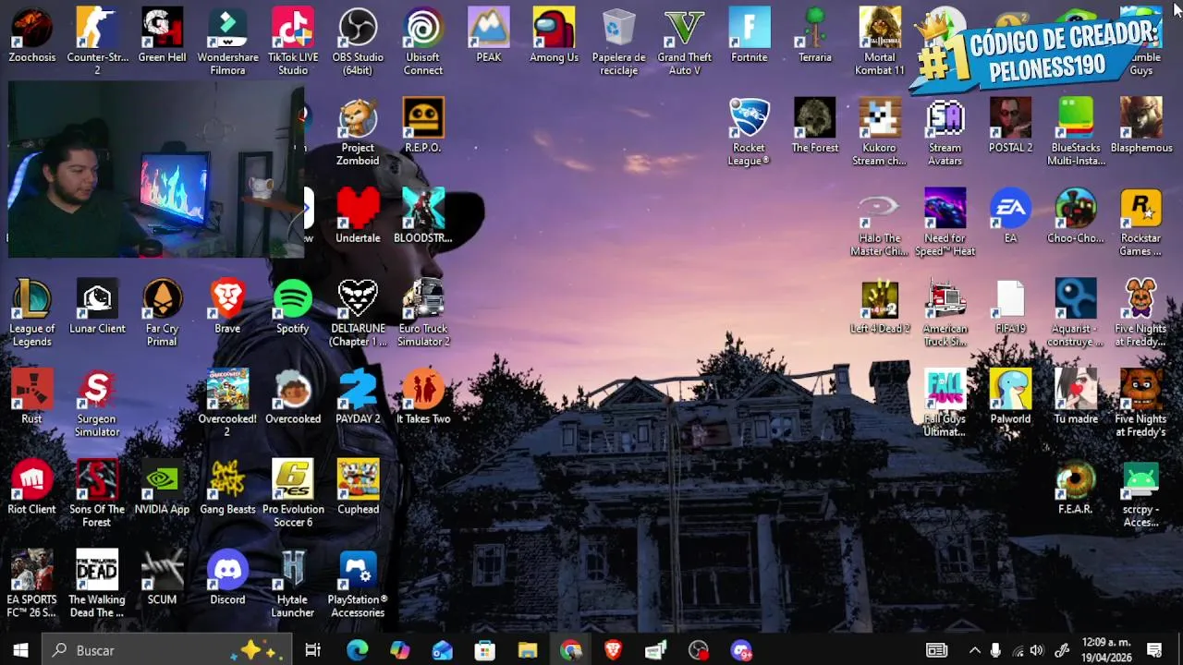The height and width of the screenshot is (665, 1183).
Task: Select the FIFA19 file icon
Action: pyautogui.click(x=1010, y=308)
